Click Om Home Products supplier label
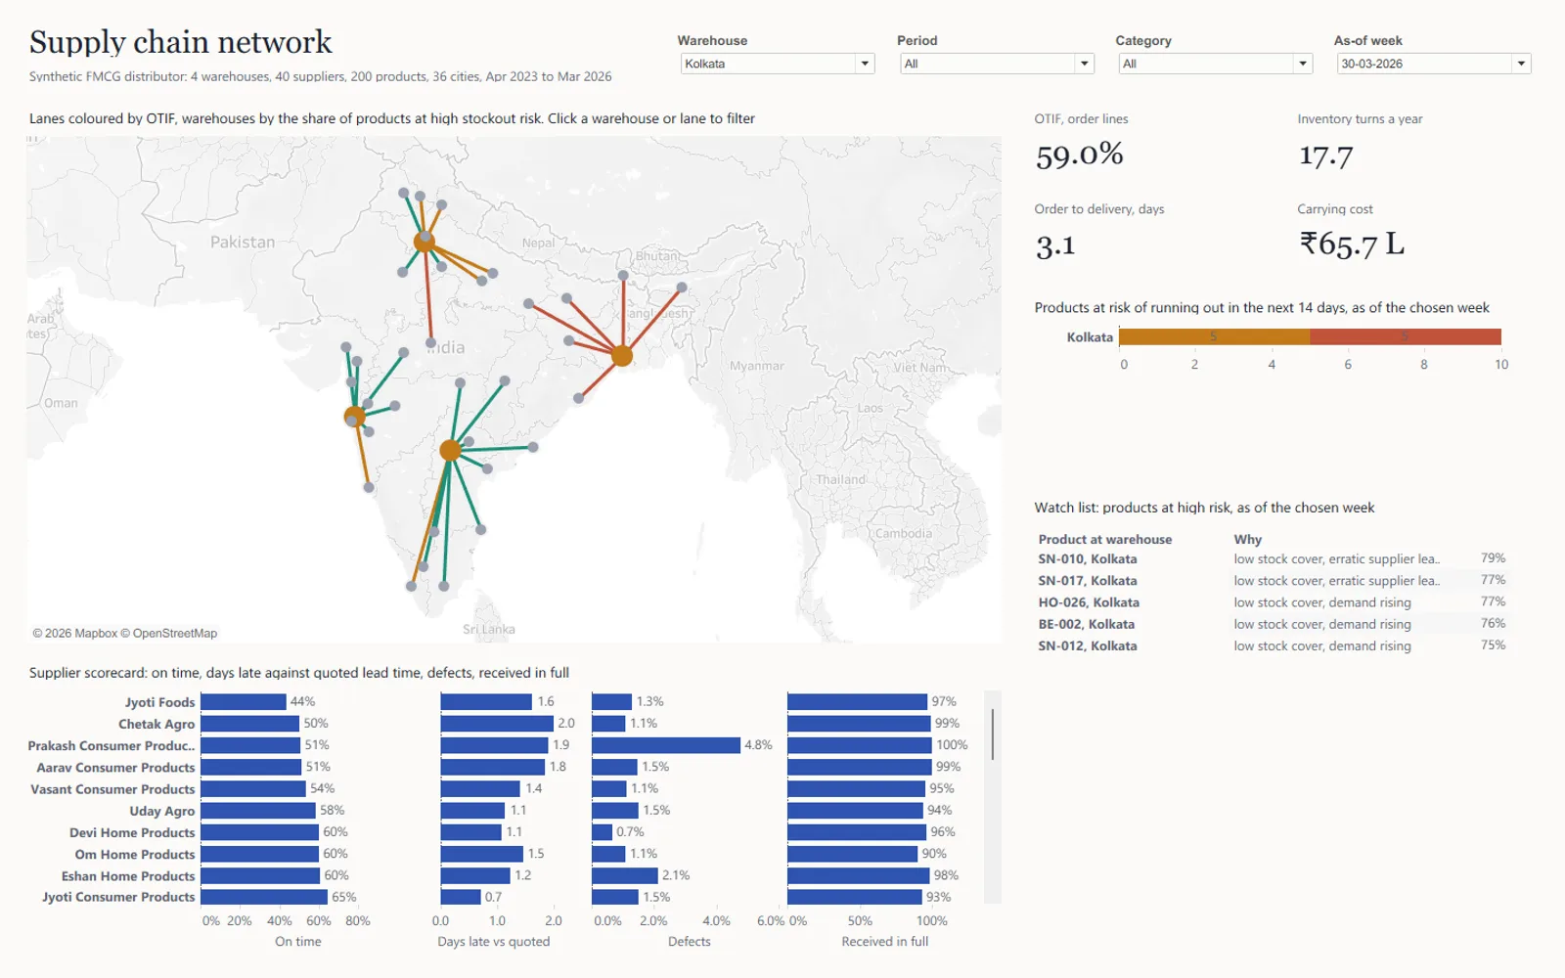This screenshot has height=978, width=1565. [x=135, y=854]
